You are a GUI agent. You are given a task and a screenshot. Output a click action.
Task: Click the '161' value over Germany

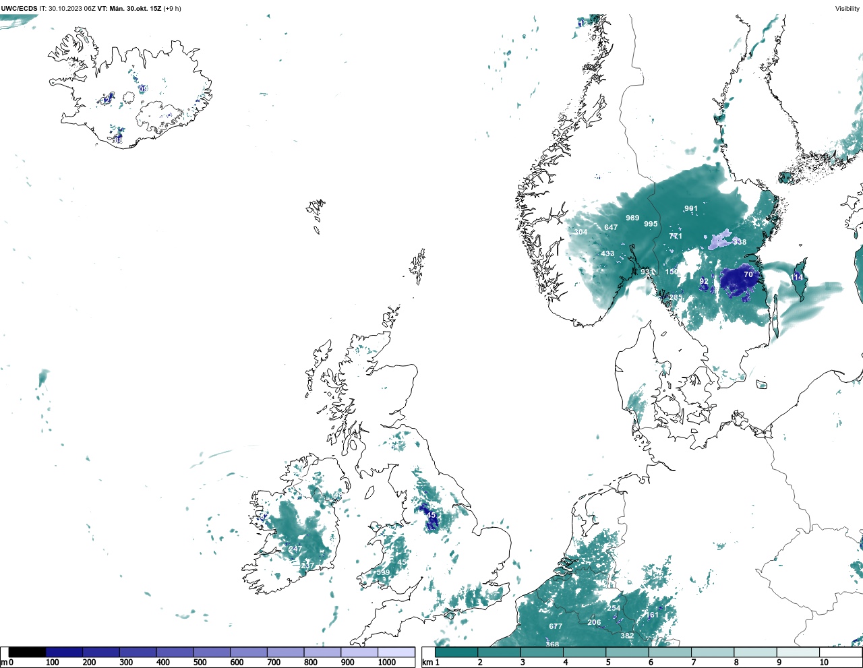click(653, 615)
